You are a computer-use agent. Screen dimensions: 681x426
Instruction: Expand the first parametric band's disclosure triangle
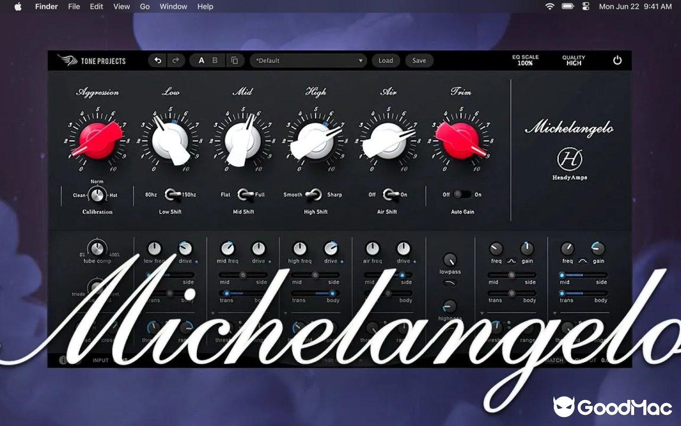tap(483, 313)
